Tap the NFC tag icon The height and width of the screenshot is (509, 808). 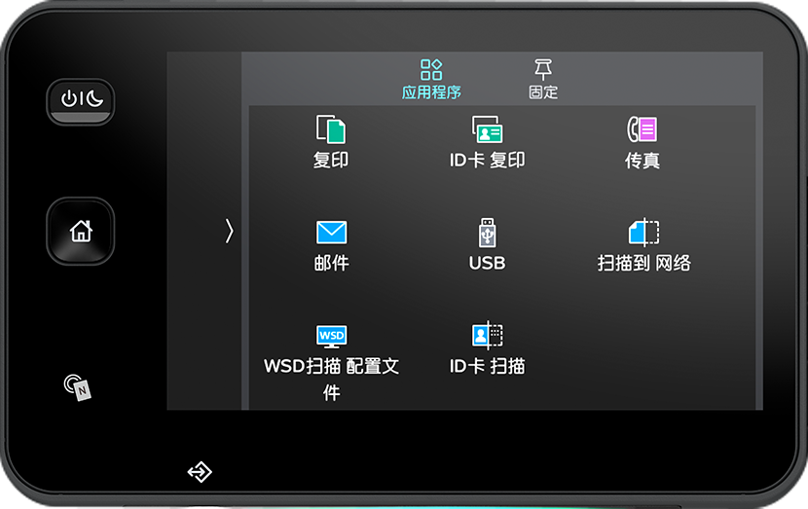[77, 387]
